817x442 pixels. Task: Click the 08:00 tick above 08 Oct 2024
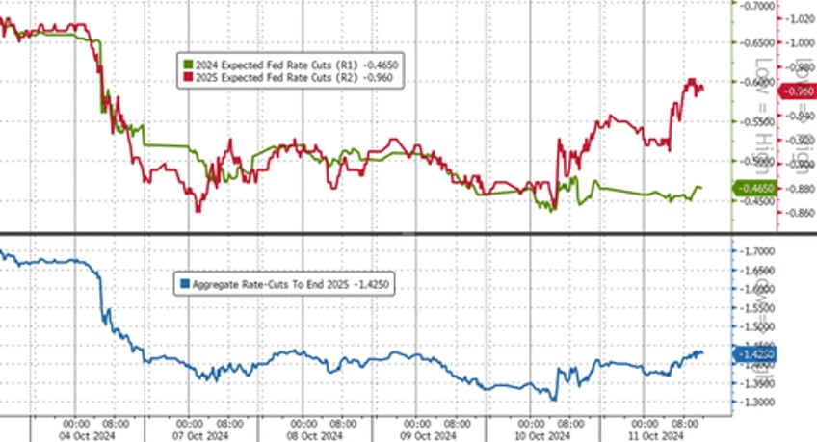[x=343, y=424]
